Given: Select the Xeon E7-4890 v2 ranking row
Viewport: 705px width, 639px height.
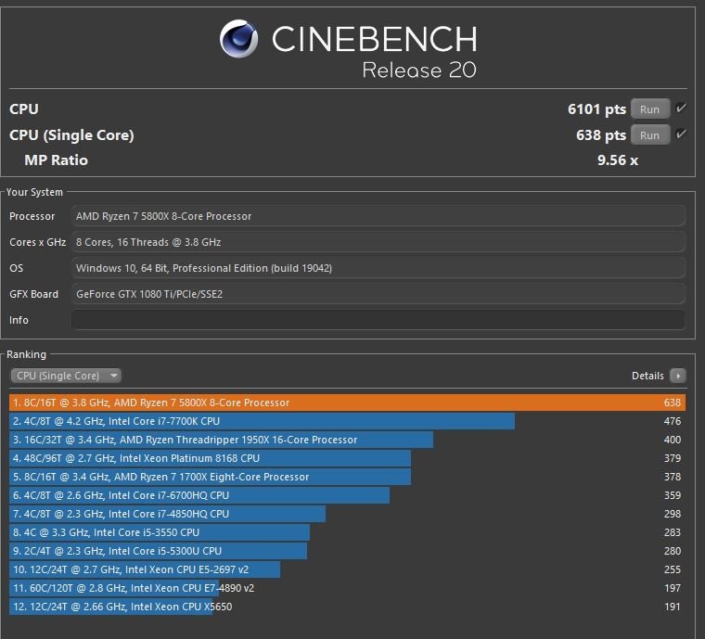Looking at the screenshot, I should (x=347, y=588).
